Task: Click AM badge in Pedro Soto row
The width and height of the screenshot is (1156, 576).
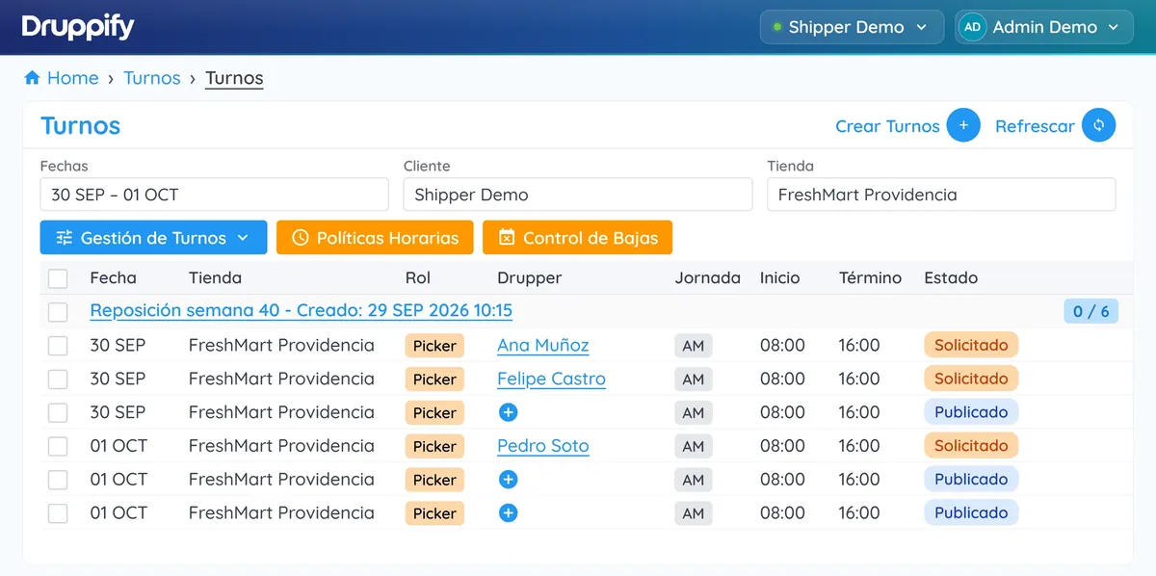Action: (x=694, y=447)
